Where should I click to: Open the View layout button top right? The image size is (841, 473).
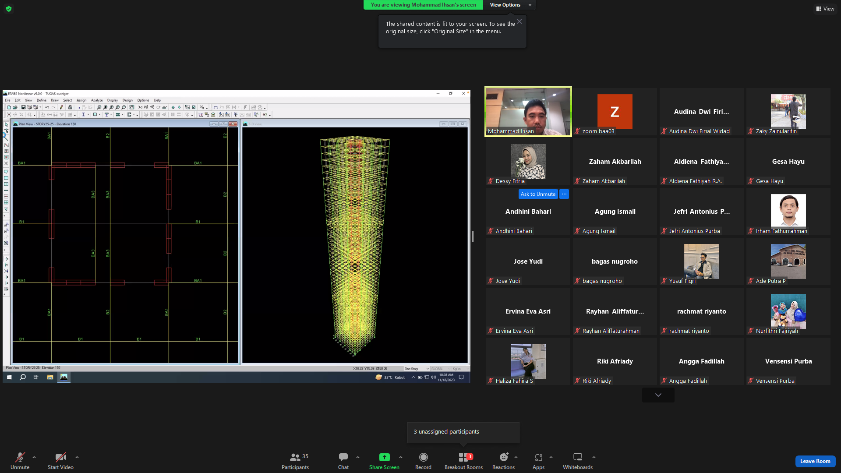825,9
